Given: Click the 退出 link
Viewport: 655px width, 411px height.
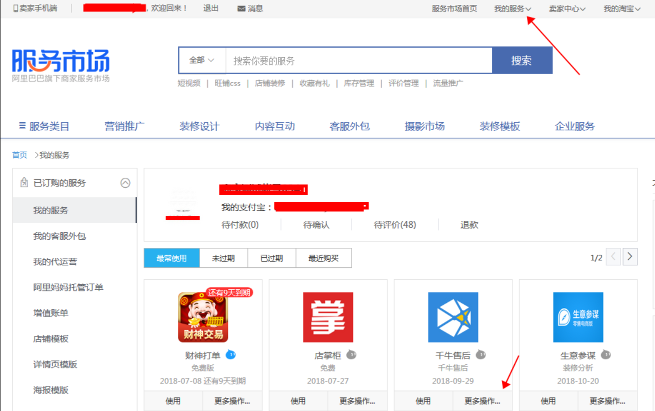Looking at the screenshot, I should (211, 9).
